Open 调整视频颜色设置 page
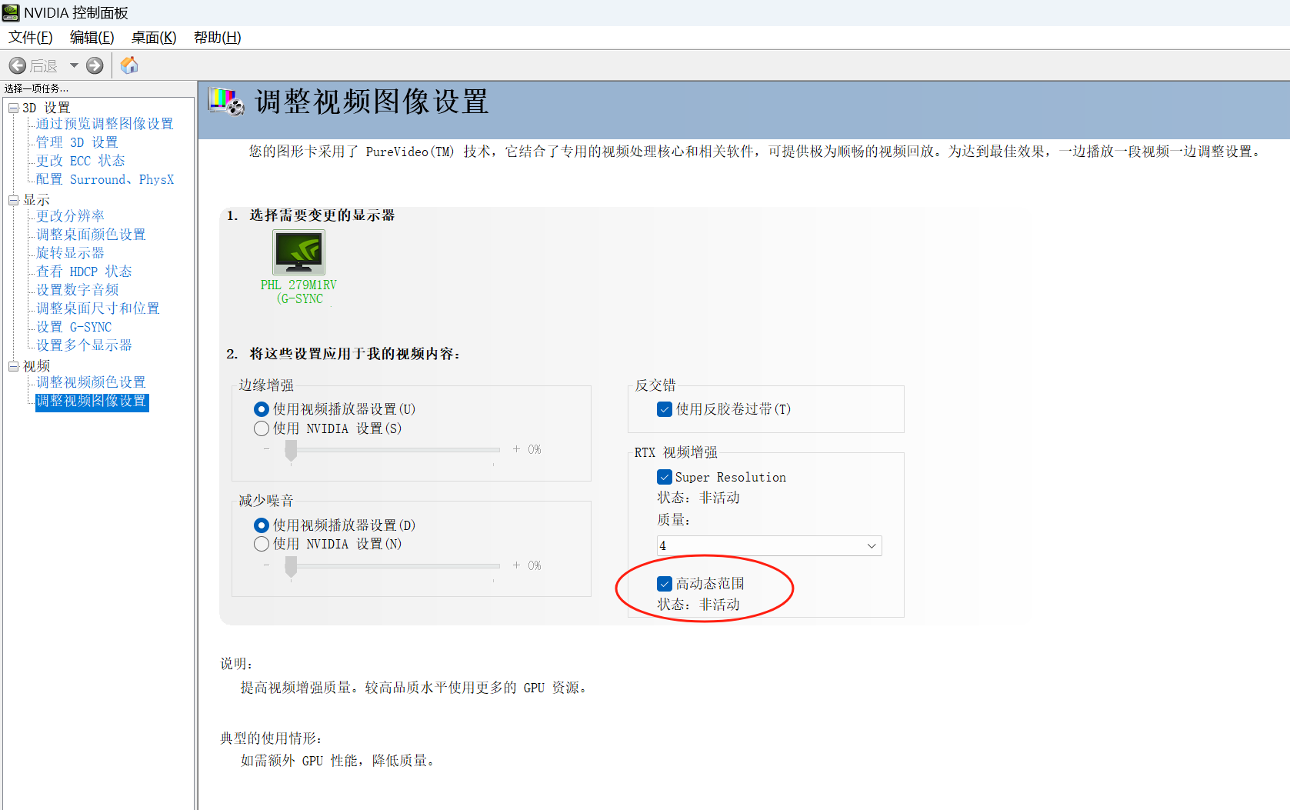 (91, 382)
